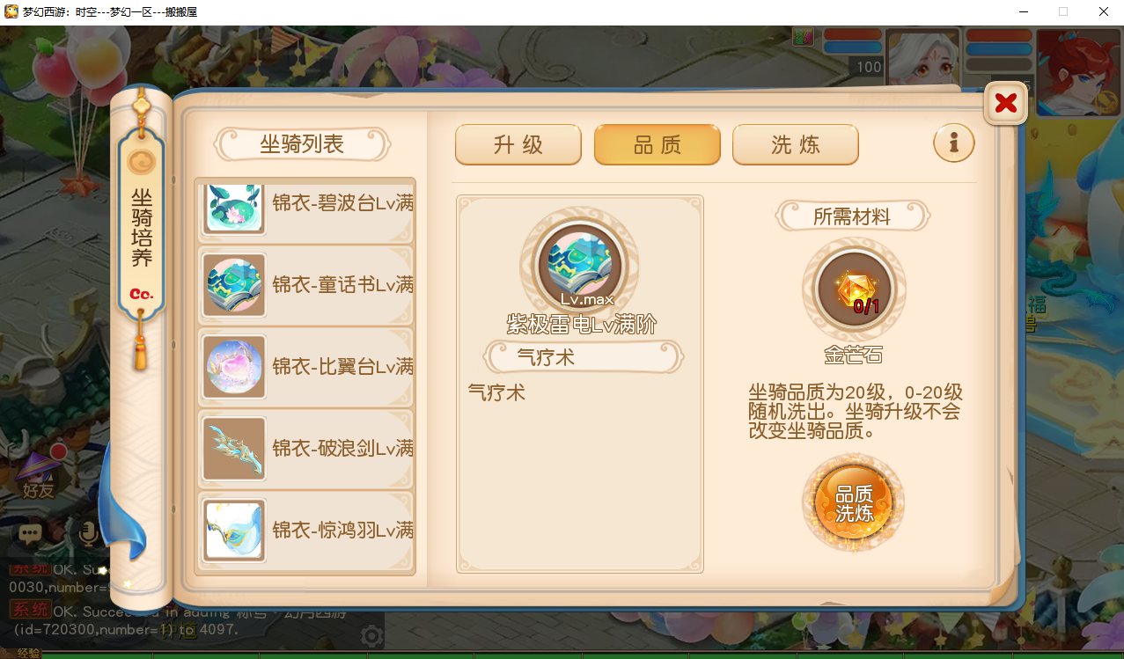Open the 好友 friends icon
Image resolution: width=1124 pixels, height=659 pixels.
[x=39, y=473]
